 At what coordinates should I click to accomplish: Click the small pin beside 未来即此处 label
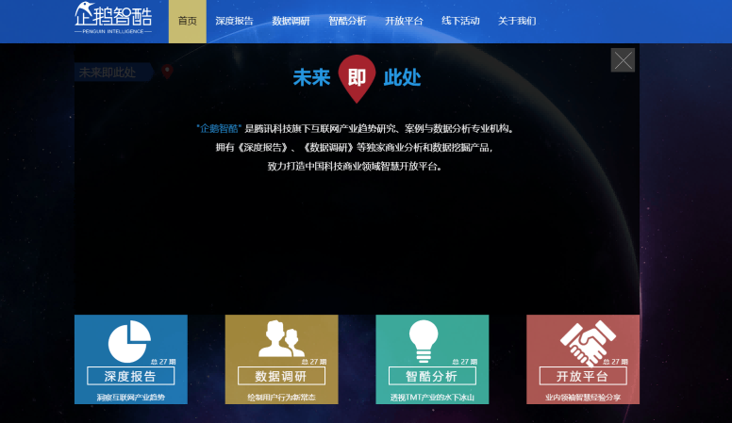point(167,72)
